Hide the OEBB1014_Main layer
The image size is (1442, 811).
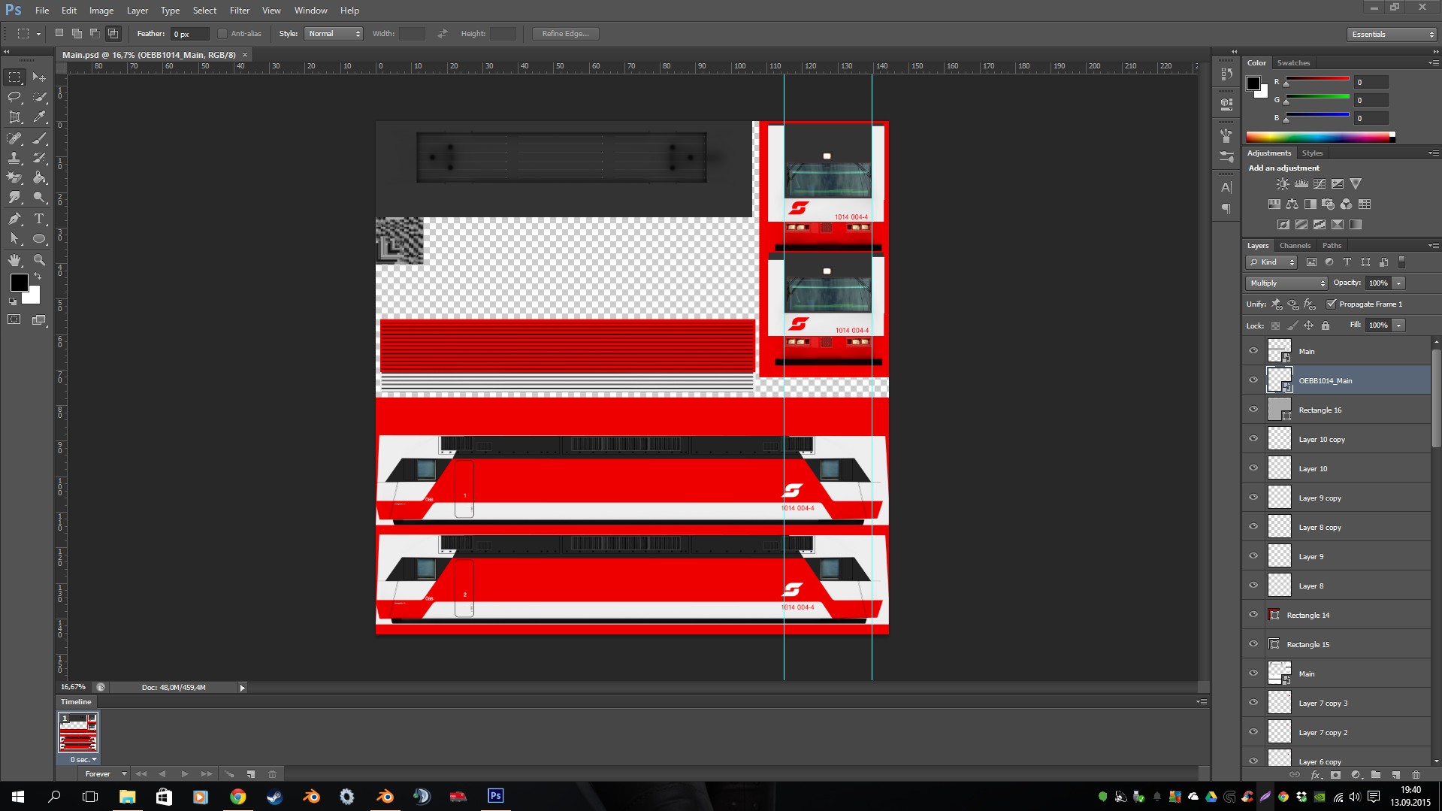(1253, 380)
